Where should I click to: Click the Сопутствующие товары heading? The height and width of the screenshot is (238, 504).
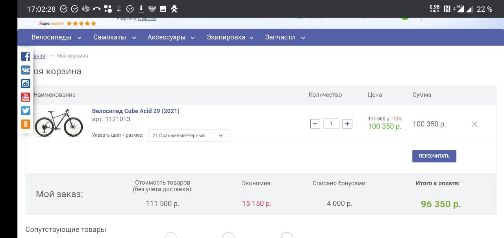point(66,229)
